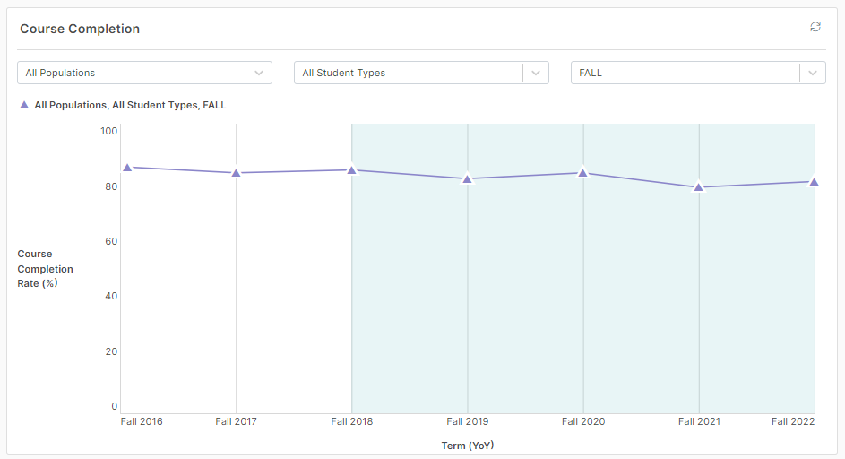Expand the All Populations dropdown arrow
The image size is (845, 459).
point(259,73)
